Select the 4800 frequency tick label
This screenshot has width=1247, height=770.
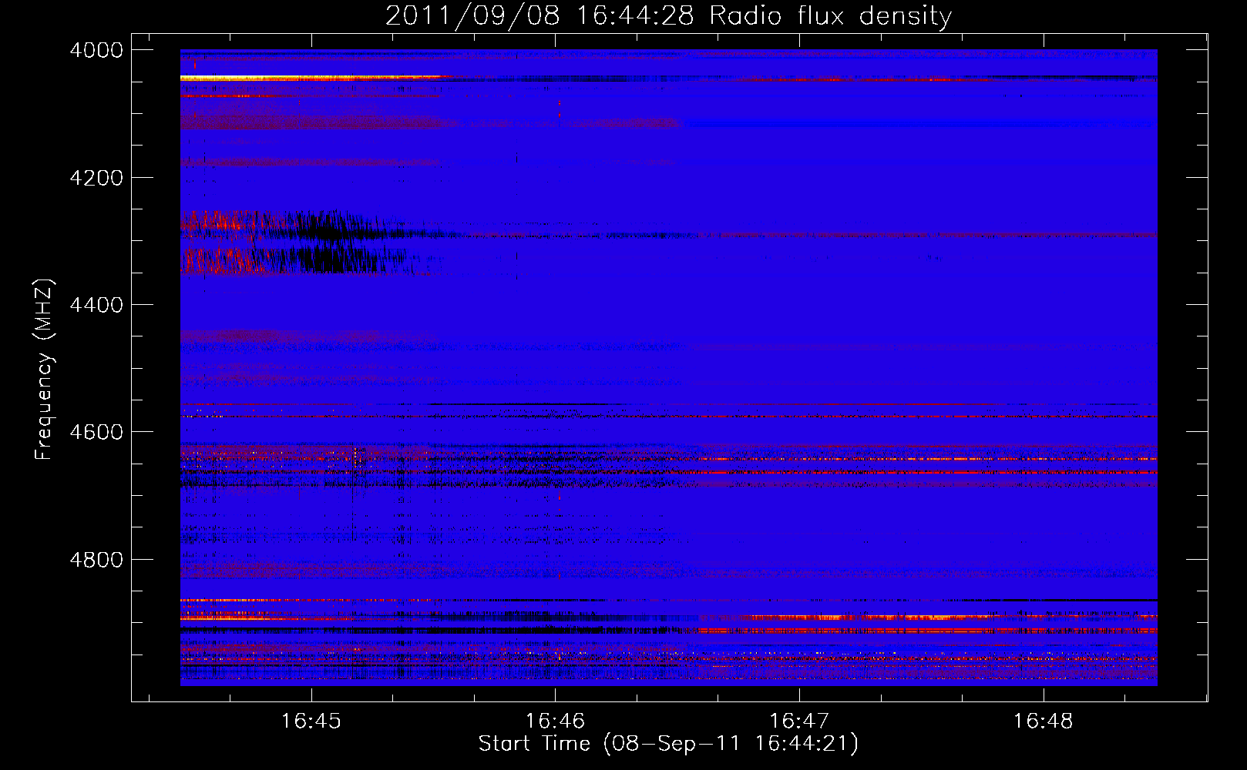[96, 559]
